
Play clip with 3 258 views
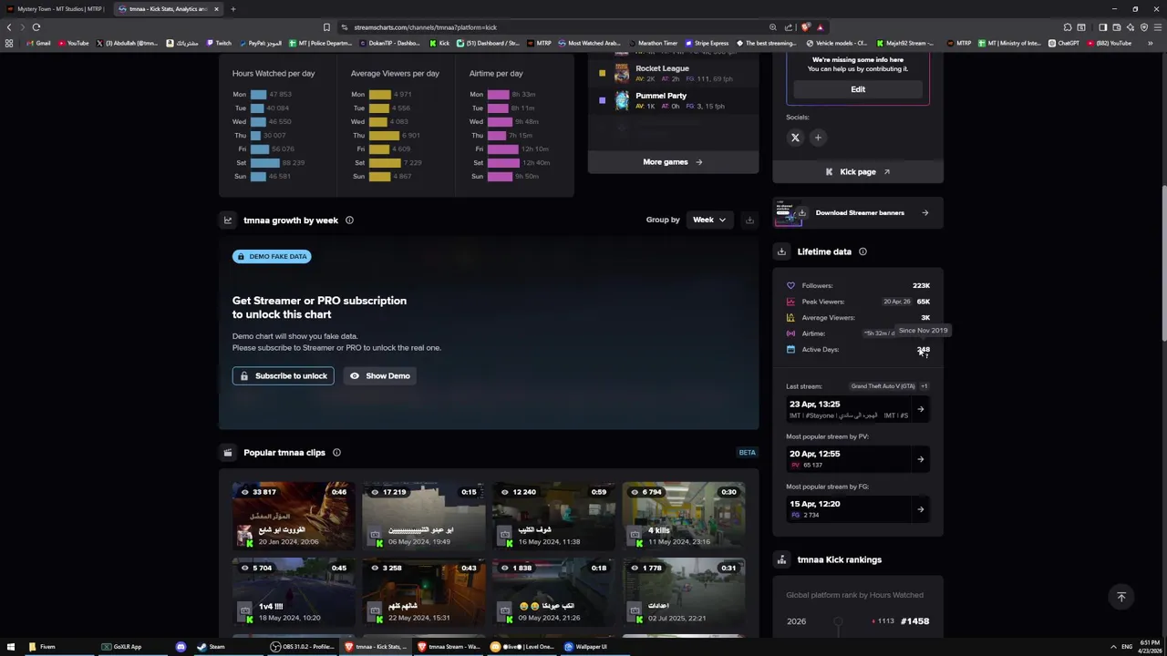pyautogui.click(x=423, y=592)
